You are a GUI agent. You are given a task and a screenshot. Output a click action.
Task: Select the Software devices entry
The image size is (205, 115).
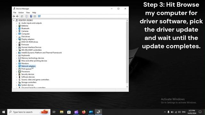coord(28,77)
